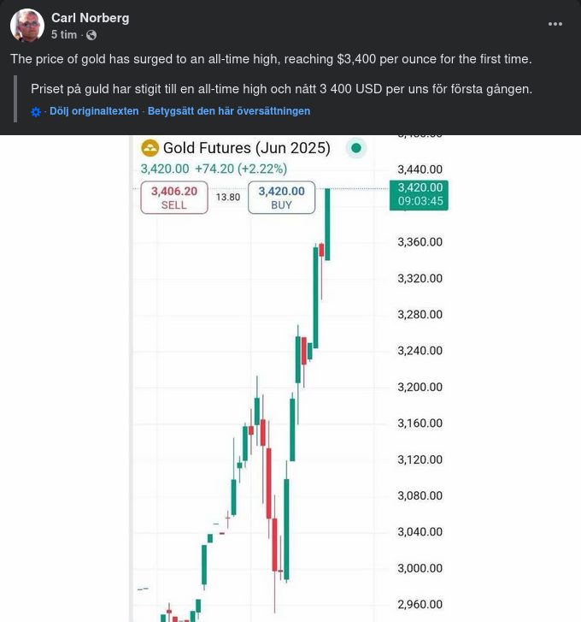Click the tallest rightmost green candlestick
Viewport: 581px width, 622px height.
coord(327,224)
